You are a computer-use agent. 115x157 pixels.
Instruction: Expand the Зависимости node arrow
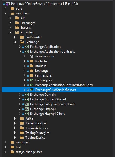24,56
